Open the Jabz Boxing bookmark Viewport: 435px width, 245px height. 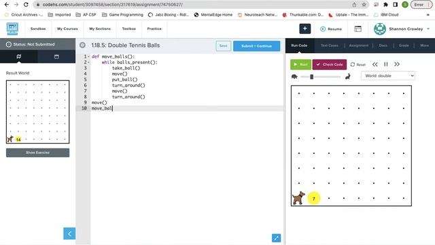point(169,15)
